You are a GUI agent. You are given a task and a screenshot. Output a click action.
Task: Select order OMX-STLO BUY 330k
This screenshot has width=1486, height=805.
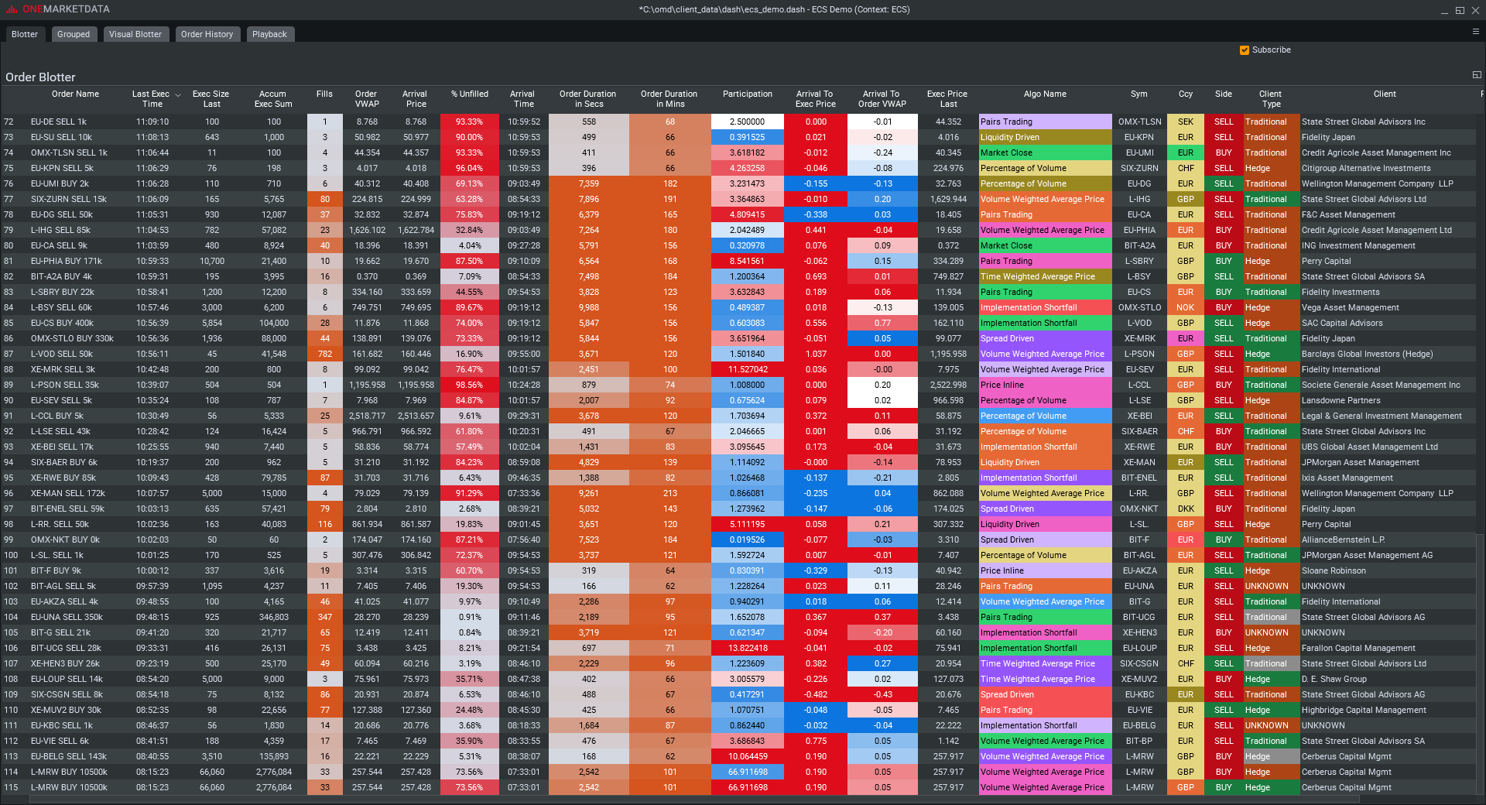click(x=72, y=339)
